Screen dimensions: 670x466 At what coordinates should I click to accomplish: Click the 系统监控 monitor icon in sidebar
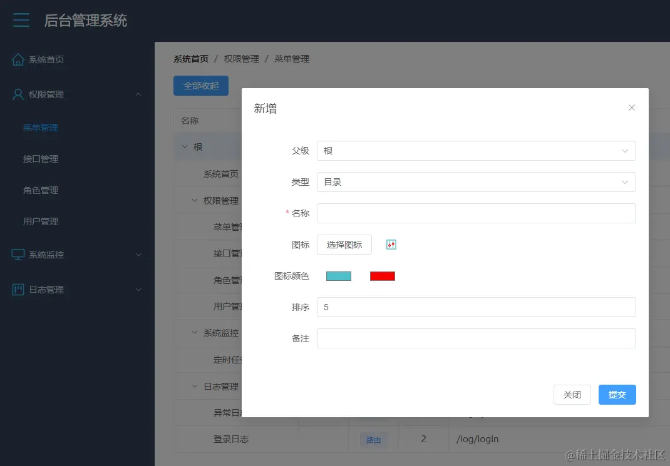[x=18, y=255]
